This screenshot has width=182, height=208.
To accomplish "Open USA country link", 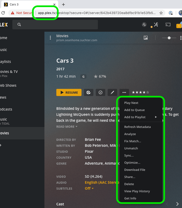I will (88, 158).
